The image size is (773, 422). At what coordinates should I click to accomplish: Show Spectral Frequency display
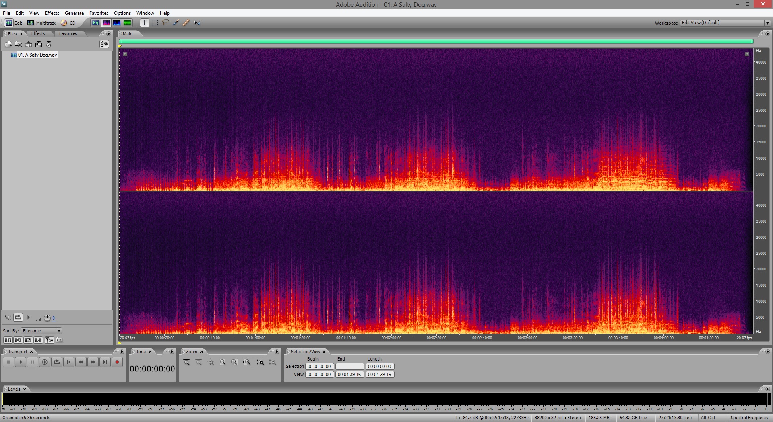[x=106, y=23]
